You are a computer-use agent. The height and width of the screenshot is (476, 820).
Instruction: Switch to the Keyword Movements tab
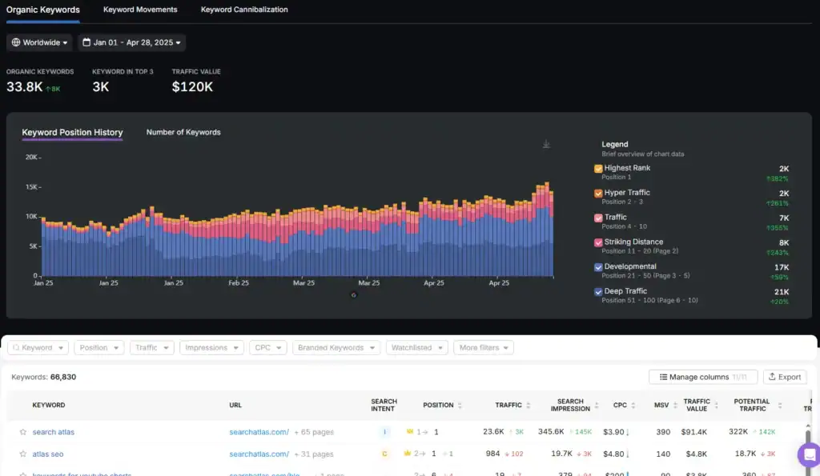point(140,10)
